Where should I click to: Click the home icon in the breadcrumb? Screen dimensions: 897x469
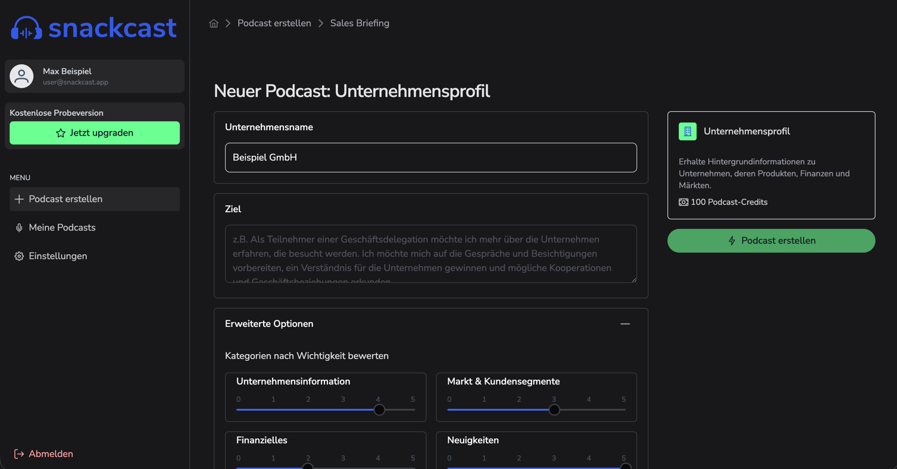(214, 23)
